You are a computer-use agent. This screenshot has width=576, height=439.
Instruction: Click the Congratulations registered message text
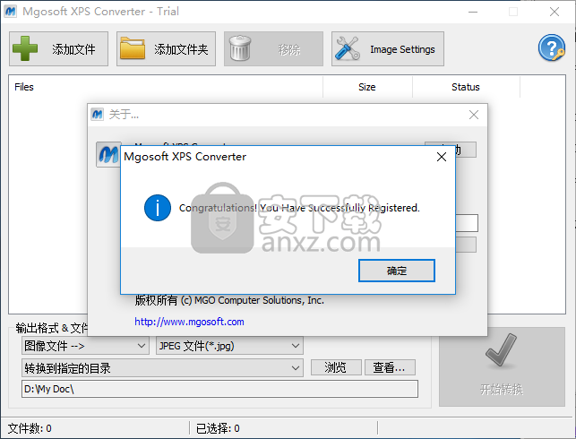(299, 208)
